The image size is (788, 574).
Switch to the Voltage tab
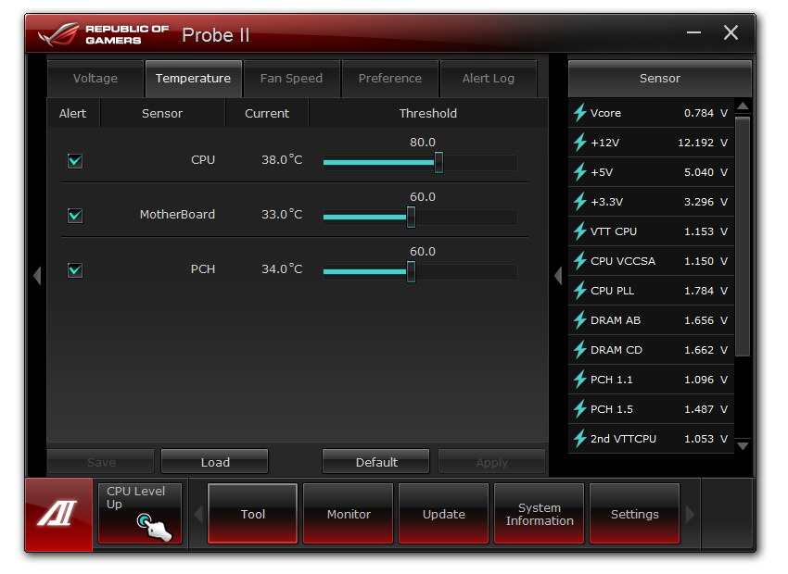pyautogui.click(x=95, y=79)
